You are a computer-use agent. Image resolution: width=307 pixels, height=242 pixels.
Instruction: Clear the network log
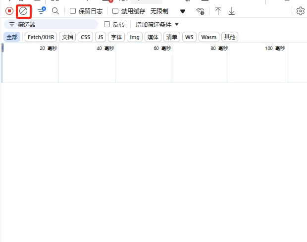[x=23, y=11]
